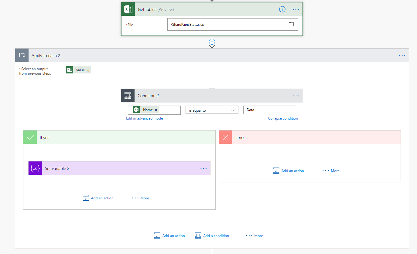Open the 'is equal to' operator dropdown
The image size is (417, 254).
[x=212, y=110]
